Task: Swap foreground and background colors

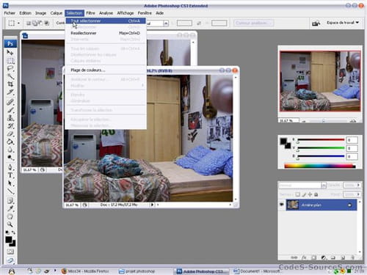Action: pos(13,232)
